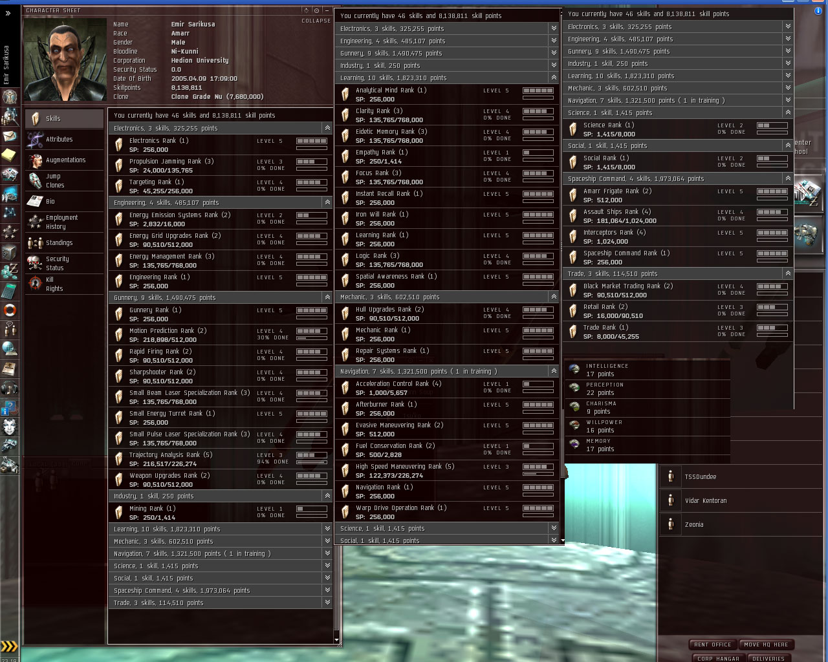Viewport: 828px width, 662px height.
Task: Show the Bio tab
Action: coord(64,201)
